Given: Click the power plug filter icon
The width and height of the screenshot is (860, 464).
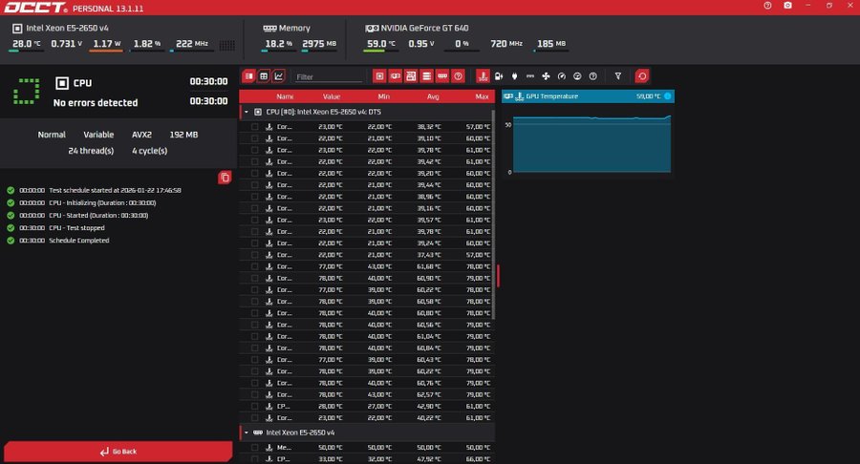Looking at the screenshot, I should pyautogui.click(x=514, y=75).
